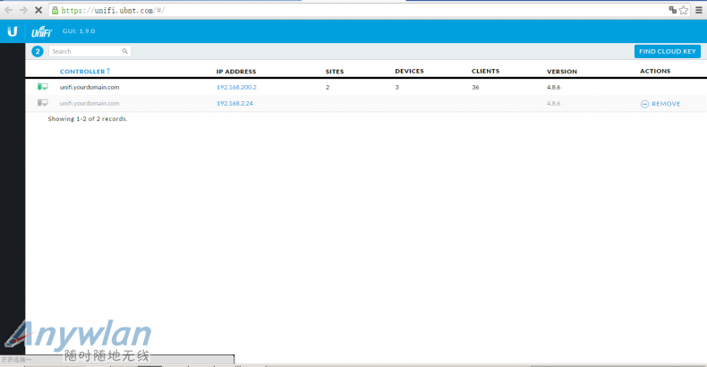Click the translate page icon in address bar

[672, 10]
